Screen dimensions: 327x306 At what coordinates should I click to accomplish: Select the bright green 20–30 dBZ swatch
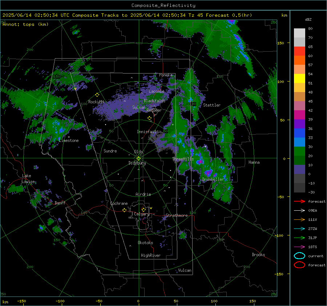(299, 151)
